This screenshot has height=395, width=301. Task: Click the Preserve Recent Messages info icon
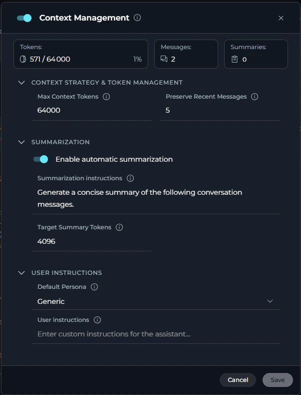[x=255, y=97]
